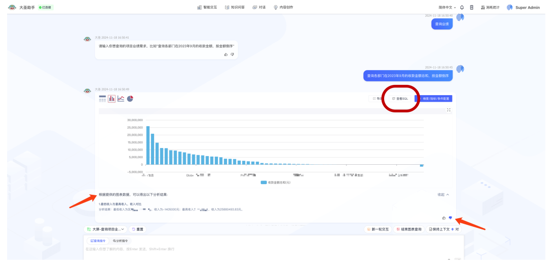Open the 大屏-查询项目业 scenario dropdown
The width and height of the screenshot is (551, 267).
(x=106, y=229)
